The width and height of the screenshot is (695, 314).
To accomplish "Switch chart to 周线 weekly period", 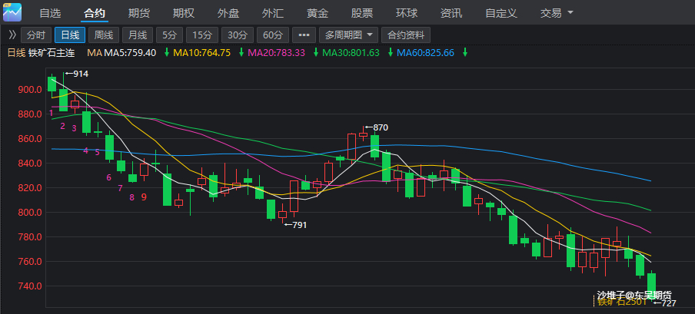I will 104,35.
